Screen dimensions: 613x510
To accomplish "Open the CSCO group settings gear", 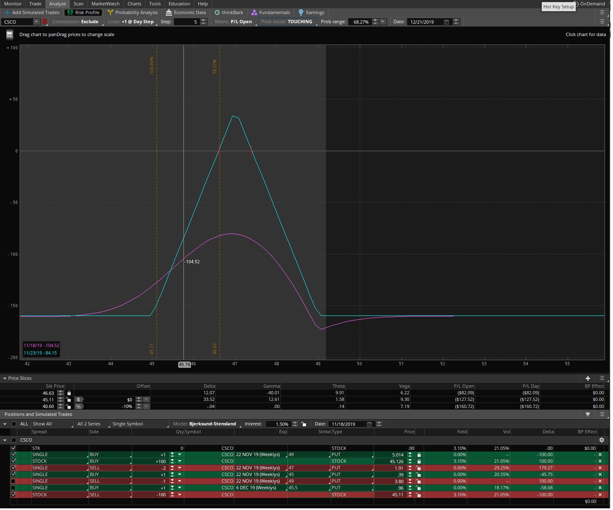I will click(601, 440).
